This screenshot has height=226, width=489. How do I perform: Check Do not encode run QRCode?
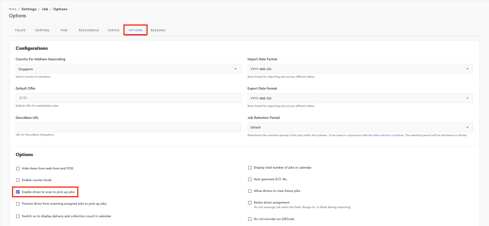pos(250,219)
